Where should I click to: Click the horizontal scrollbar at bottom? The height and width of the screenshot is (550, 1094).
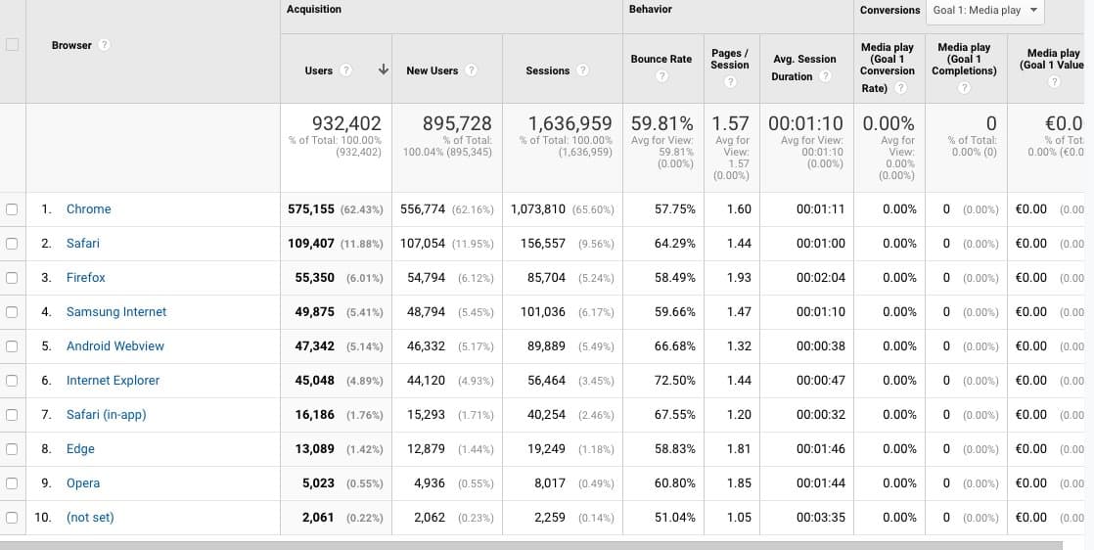coord(530,544)
